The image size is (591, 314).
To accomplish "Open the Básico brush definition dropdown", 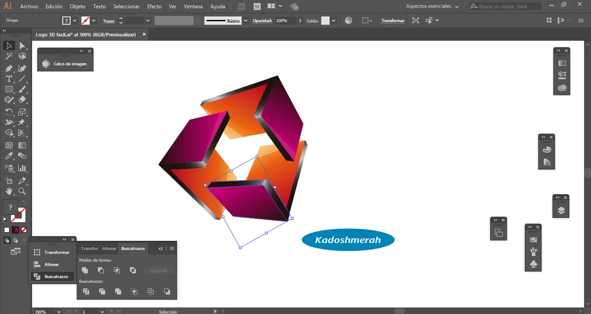I will (x=246, y=21).
